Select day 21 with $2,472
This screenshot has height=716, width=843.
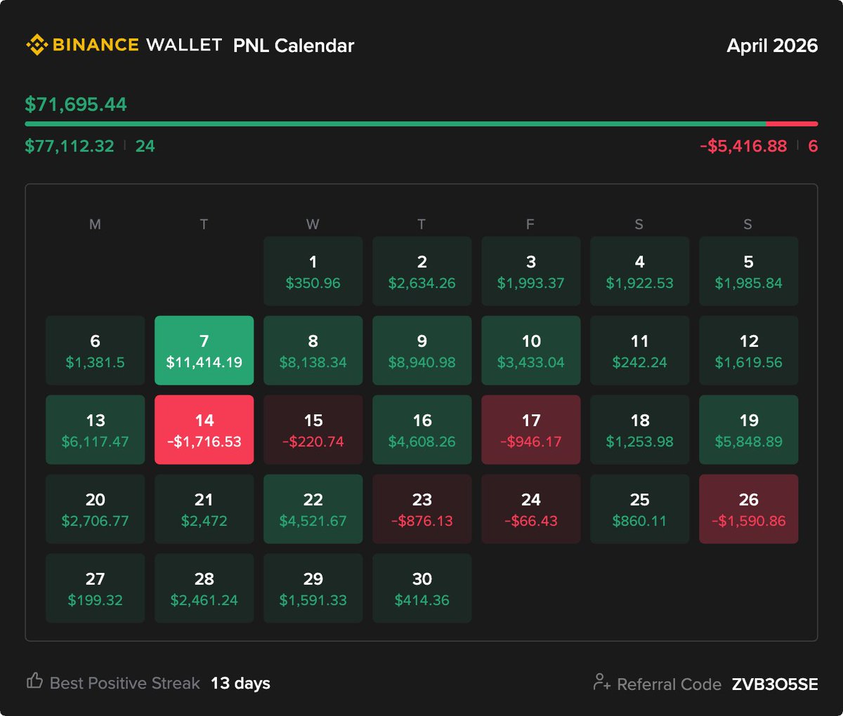pos(204,509)
